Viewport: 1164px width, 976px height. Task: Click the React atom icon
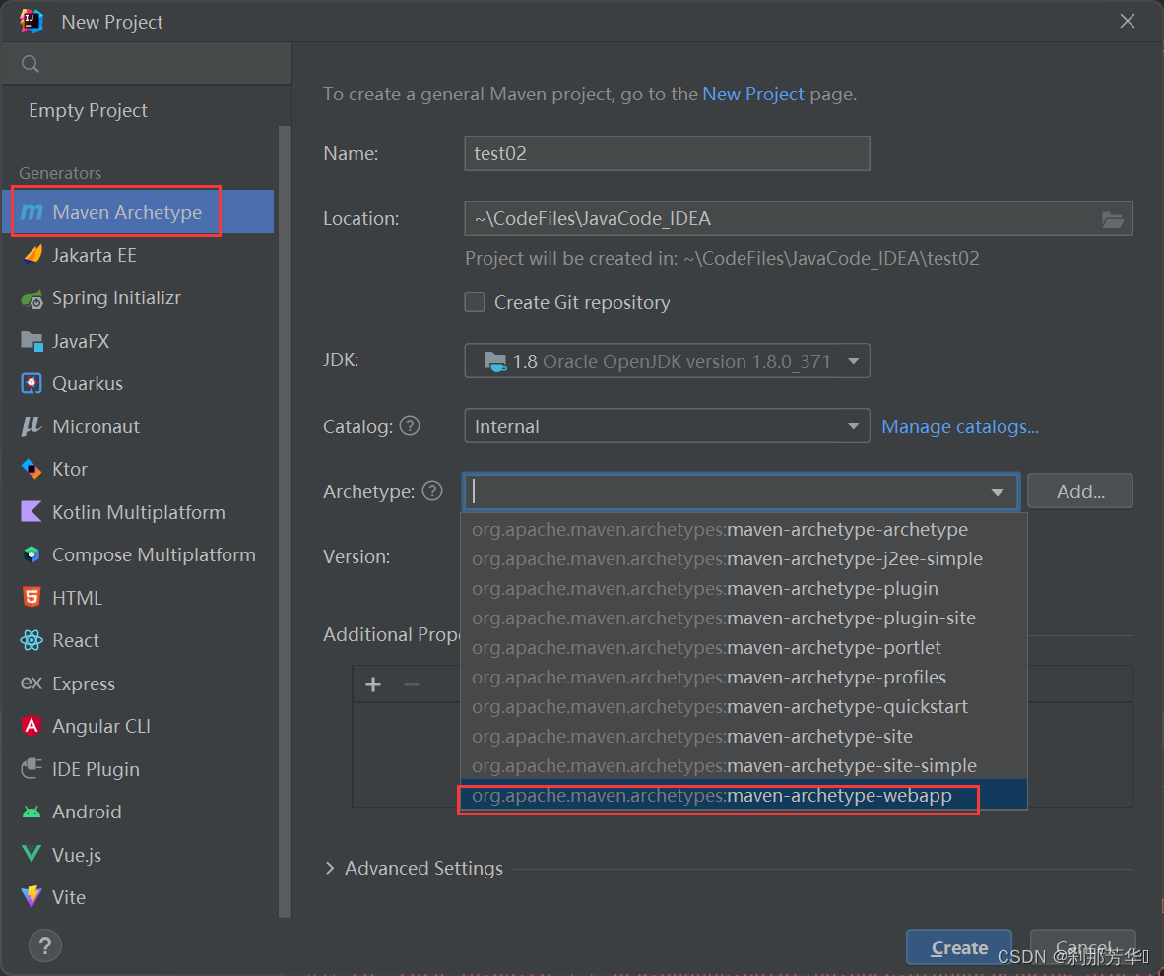(32, 640)
